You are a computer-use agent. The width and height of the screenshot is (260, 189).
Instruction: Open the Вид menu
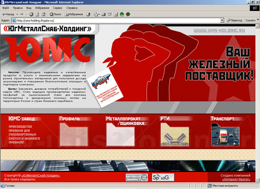(x=29, y=8)
